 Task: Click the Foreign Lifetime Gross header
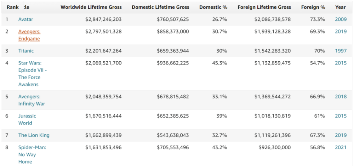tap(264, 7)
